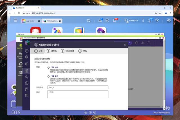Click the browser back button
Image resolution: width=180 pixels, height=120 pixels.
coord(10,13)
